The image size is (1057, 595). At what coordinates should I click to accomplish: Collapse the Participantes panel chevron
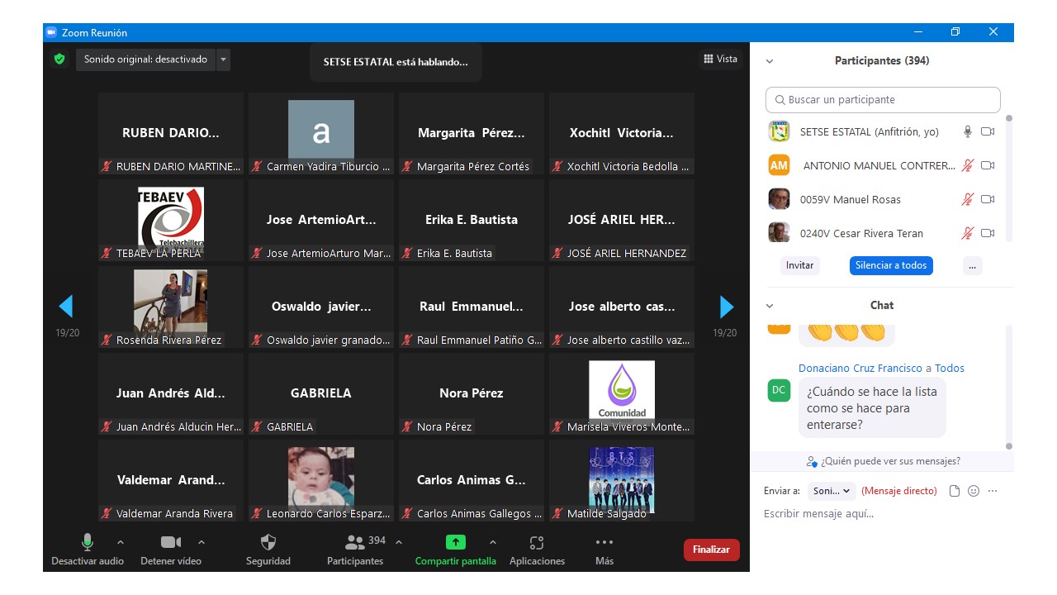[x=770, y=61]
